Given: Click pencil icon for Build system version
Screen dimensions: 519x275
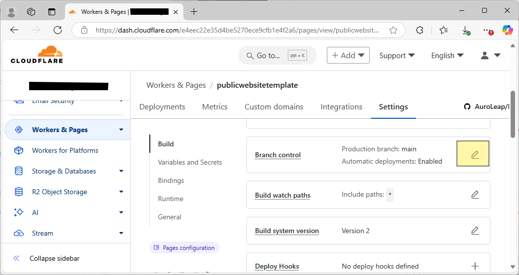Looking at the screenshot, I should point(475,231).
